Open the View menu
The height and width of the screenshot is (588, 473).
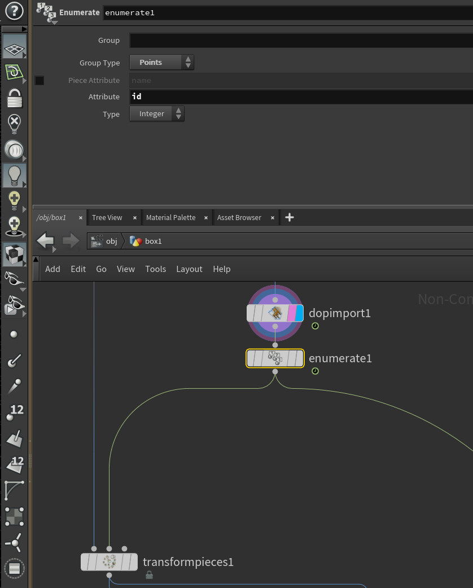126,269
